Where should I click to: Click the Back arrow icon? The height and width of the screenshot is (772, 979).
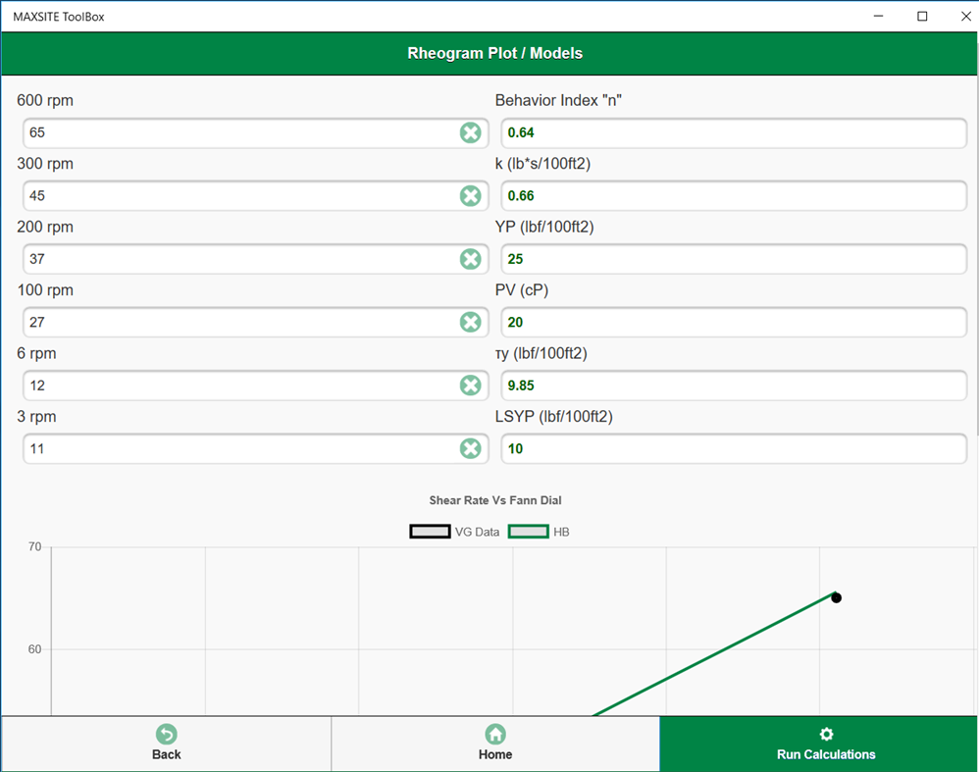166,732
